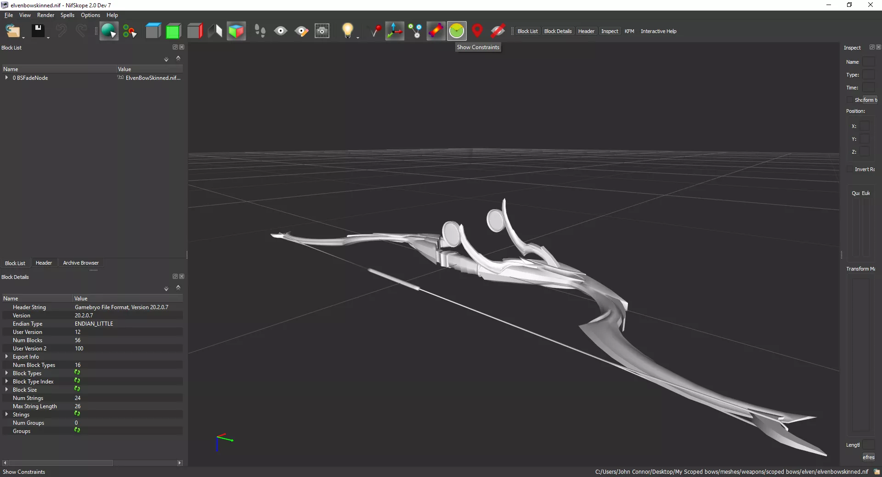Take a screenshot with the camera icon
Screen dimensions: 882x477
(x=322, y=31)
